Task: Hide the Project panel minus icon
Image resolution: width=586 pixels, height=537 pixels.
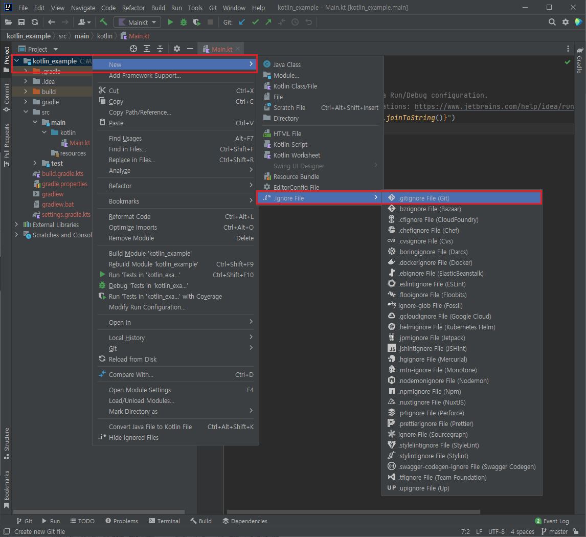Action: (x=190, y=49)
